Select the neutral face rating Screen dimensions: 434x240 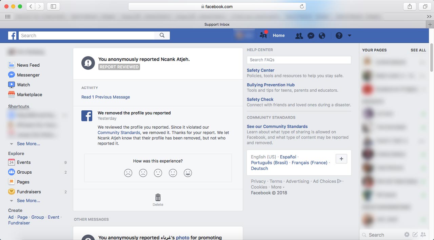[158, 173]
